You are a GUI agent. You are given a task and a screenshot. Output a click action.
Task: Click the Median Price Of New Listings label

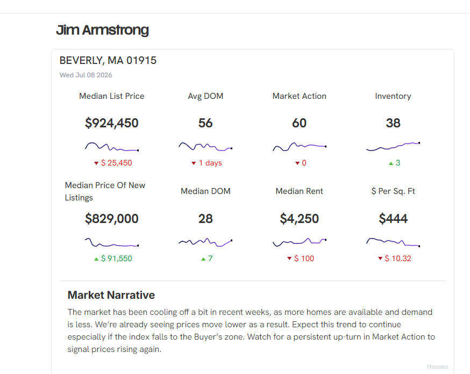pyautogui.click(x=105, y=191)
